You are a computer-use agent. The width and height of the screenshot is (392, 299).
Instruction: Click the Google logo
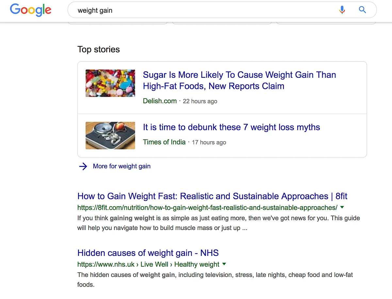coord(31,10)
